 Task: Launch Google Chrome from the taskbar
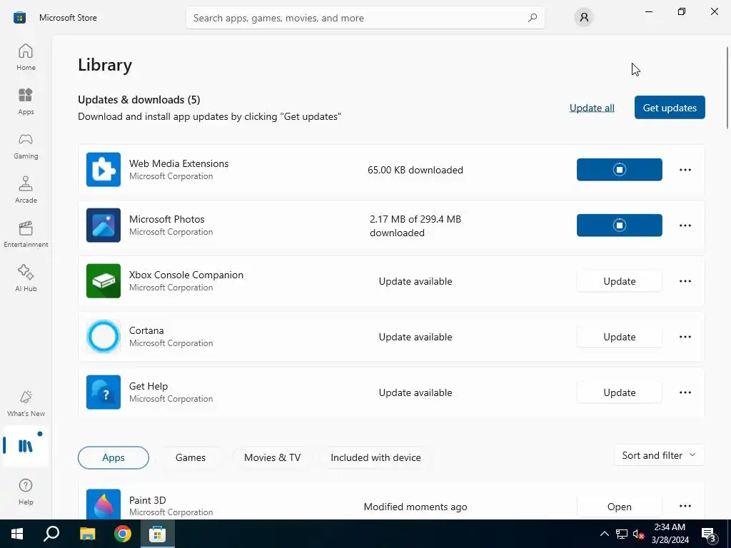point(123,534)
